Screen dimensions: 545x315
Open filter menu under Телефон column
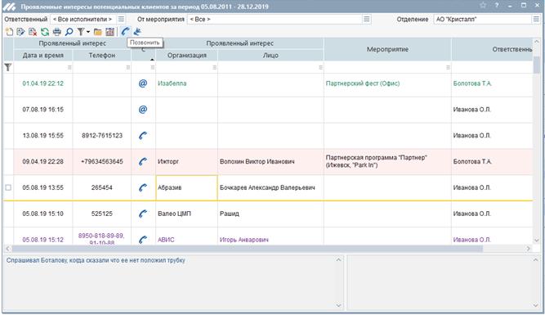(x=128, y=68)
